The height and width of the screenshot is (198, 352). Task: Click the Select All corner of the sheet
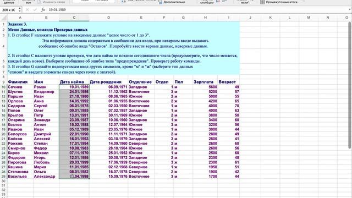3,18
